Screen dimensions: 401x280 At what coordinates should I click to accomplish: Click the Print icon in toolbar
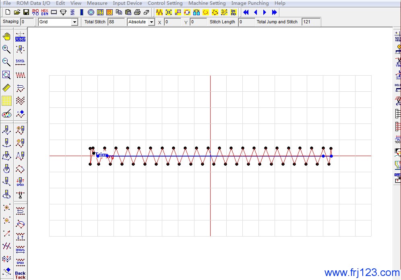click(137, 12)
